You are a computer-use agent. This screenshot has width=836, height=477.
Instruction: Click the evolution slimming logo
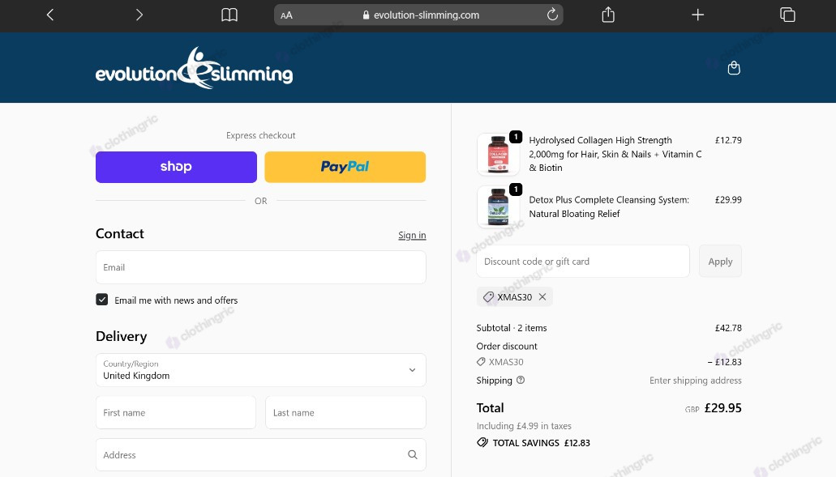(194, 68)
